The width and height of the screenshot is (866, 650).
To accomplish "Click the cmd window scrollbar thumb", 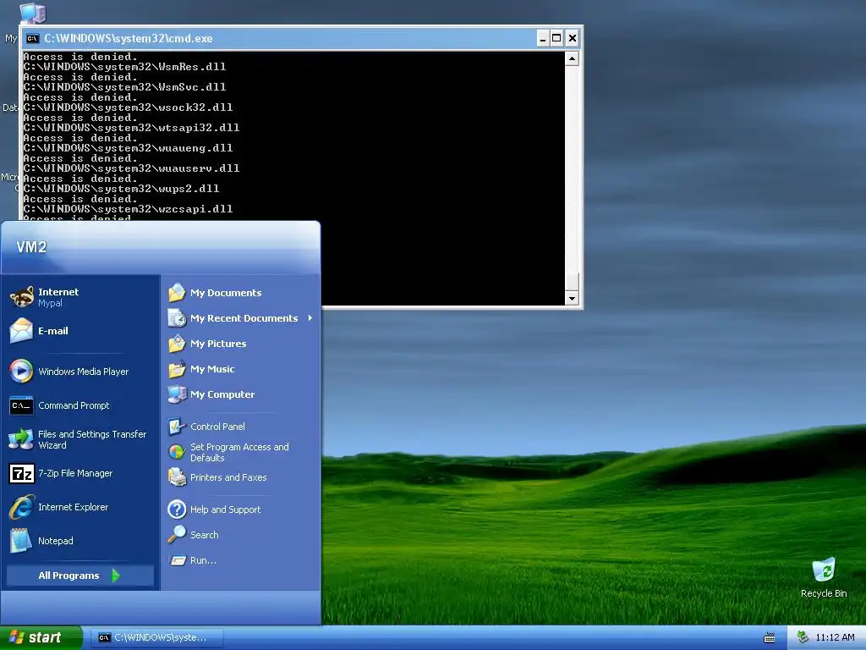I will pos(573,281).
